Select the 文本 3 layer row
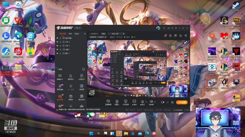This screenshot has height=137, width=245. point(71,46)
